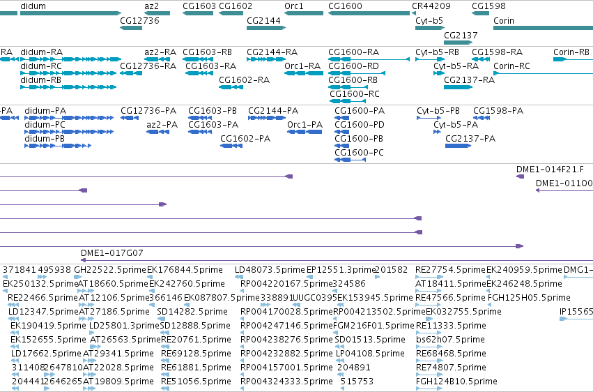Screen dimensions: 593x392
Task: Select the CG1598-RA transcript
Action: click(481, 59)
